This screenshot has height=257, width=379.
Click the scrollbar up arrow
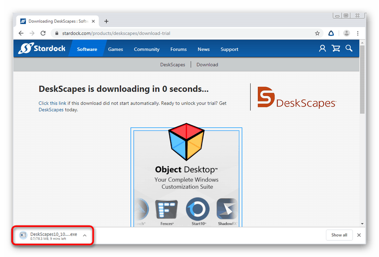(x=362, y=43)
